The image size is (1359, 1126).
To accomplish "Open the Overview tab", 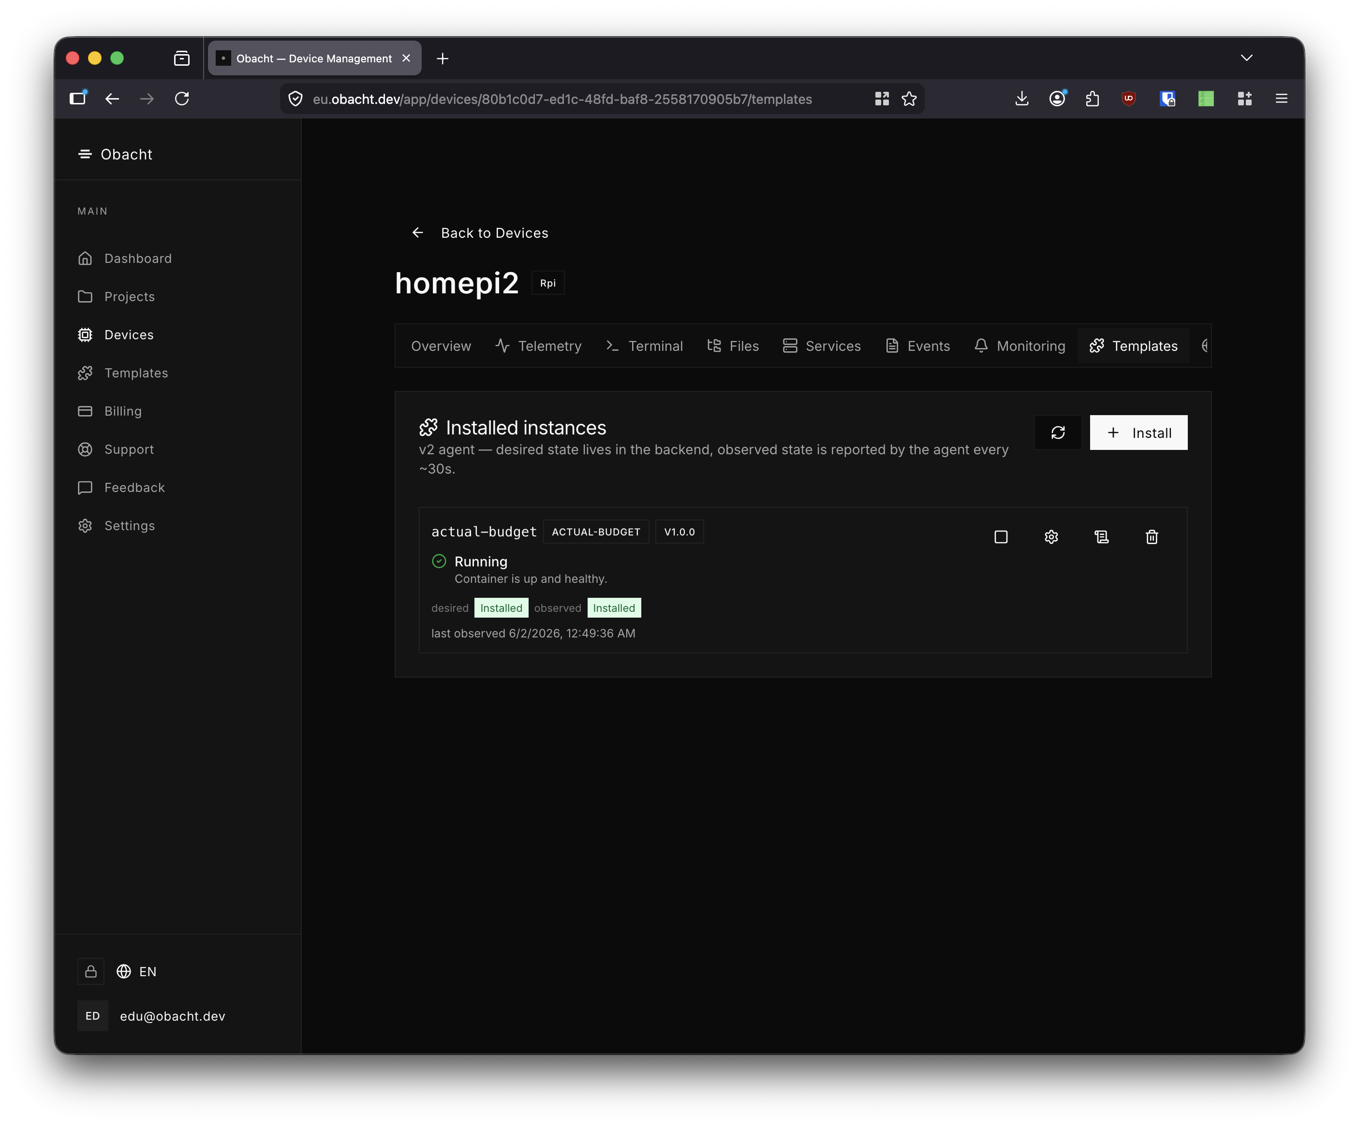I will click(x=441, y=346).
